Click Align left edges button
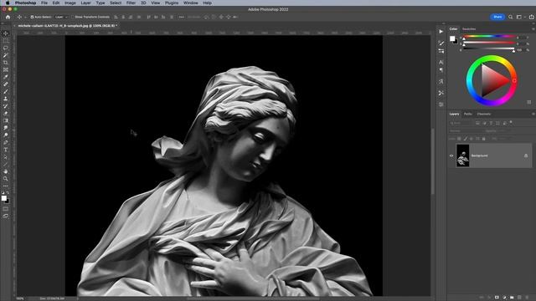Screen dimensions: 536x301 tap(116, 17)
